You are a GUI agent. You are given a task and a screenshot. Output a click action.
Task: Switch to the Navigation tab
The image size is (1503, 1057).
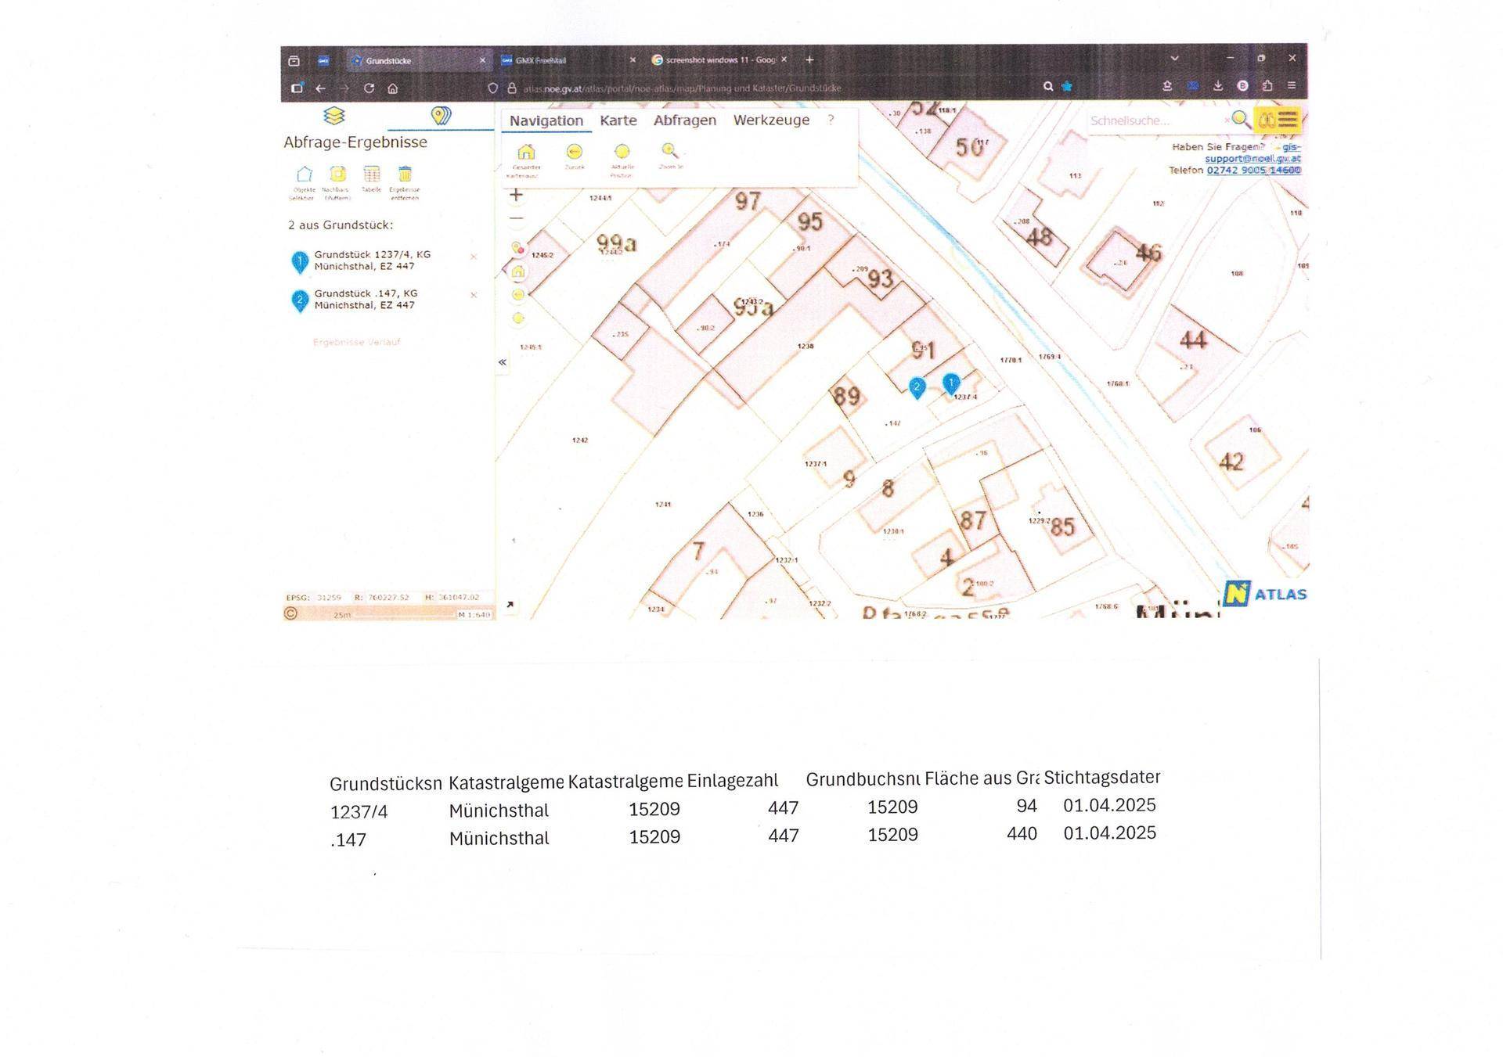coord(546,120)
